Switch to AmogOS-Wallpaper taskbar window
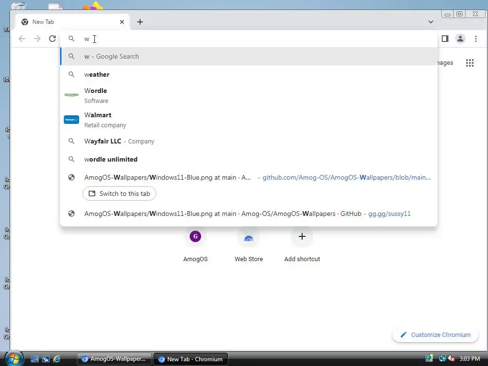The width and height of the screenshot is (488, 366). (x=114, y=359)
